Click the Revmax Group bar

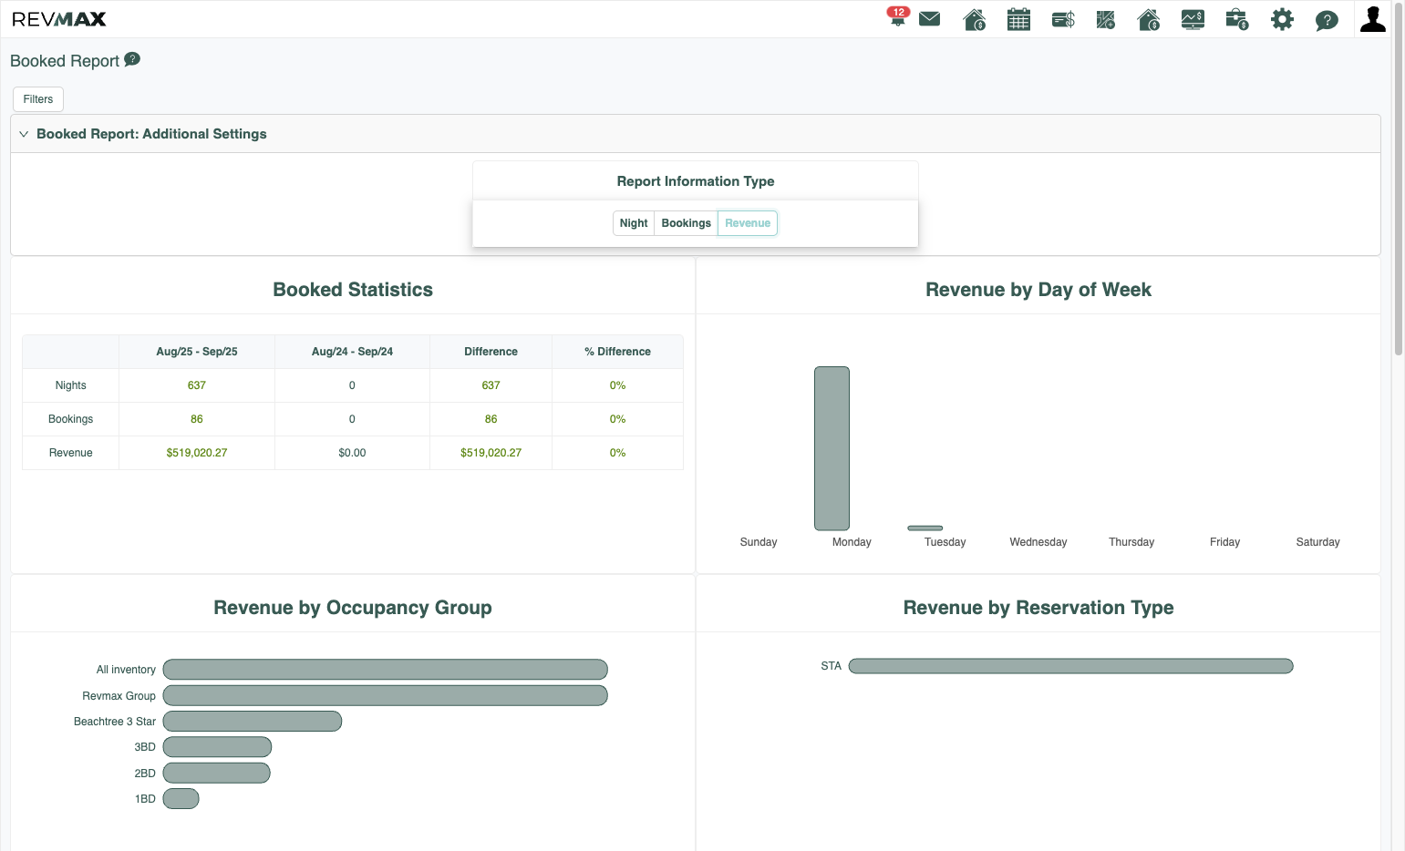386,695
